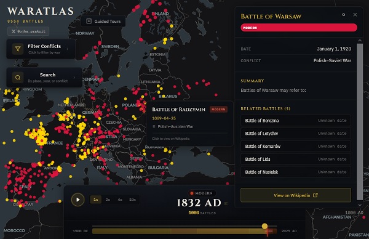369x239 pixels.
Task: Set playback speed to 2x
Action: [108, 200]
